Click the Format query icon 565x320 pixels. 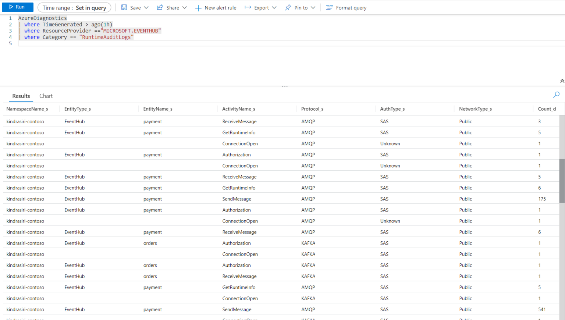pos(329,7)
